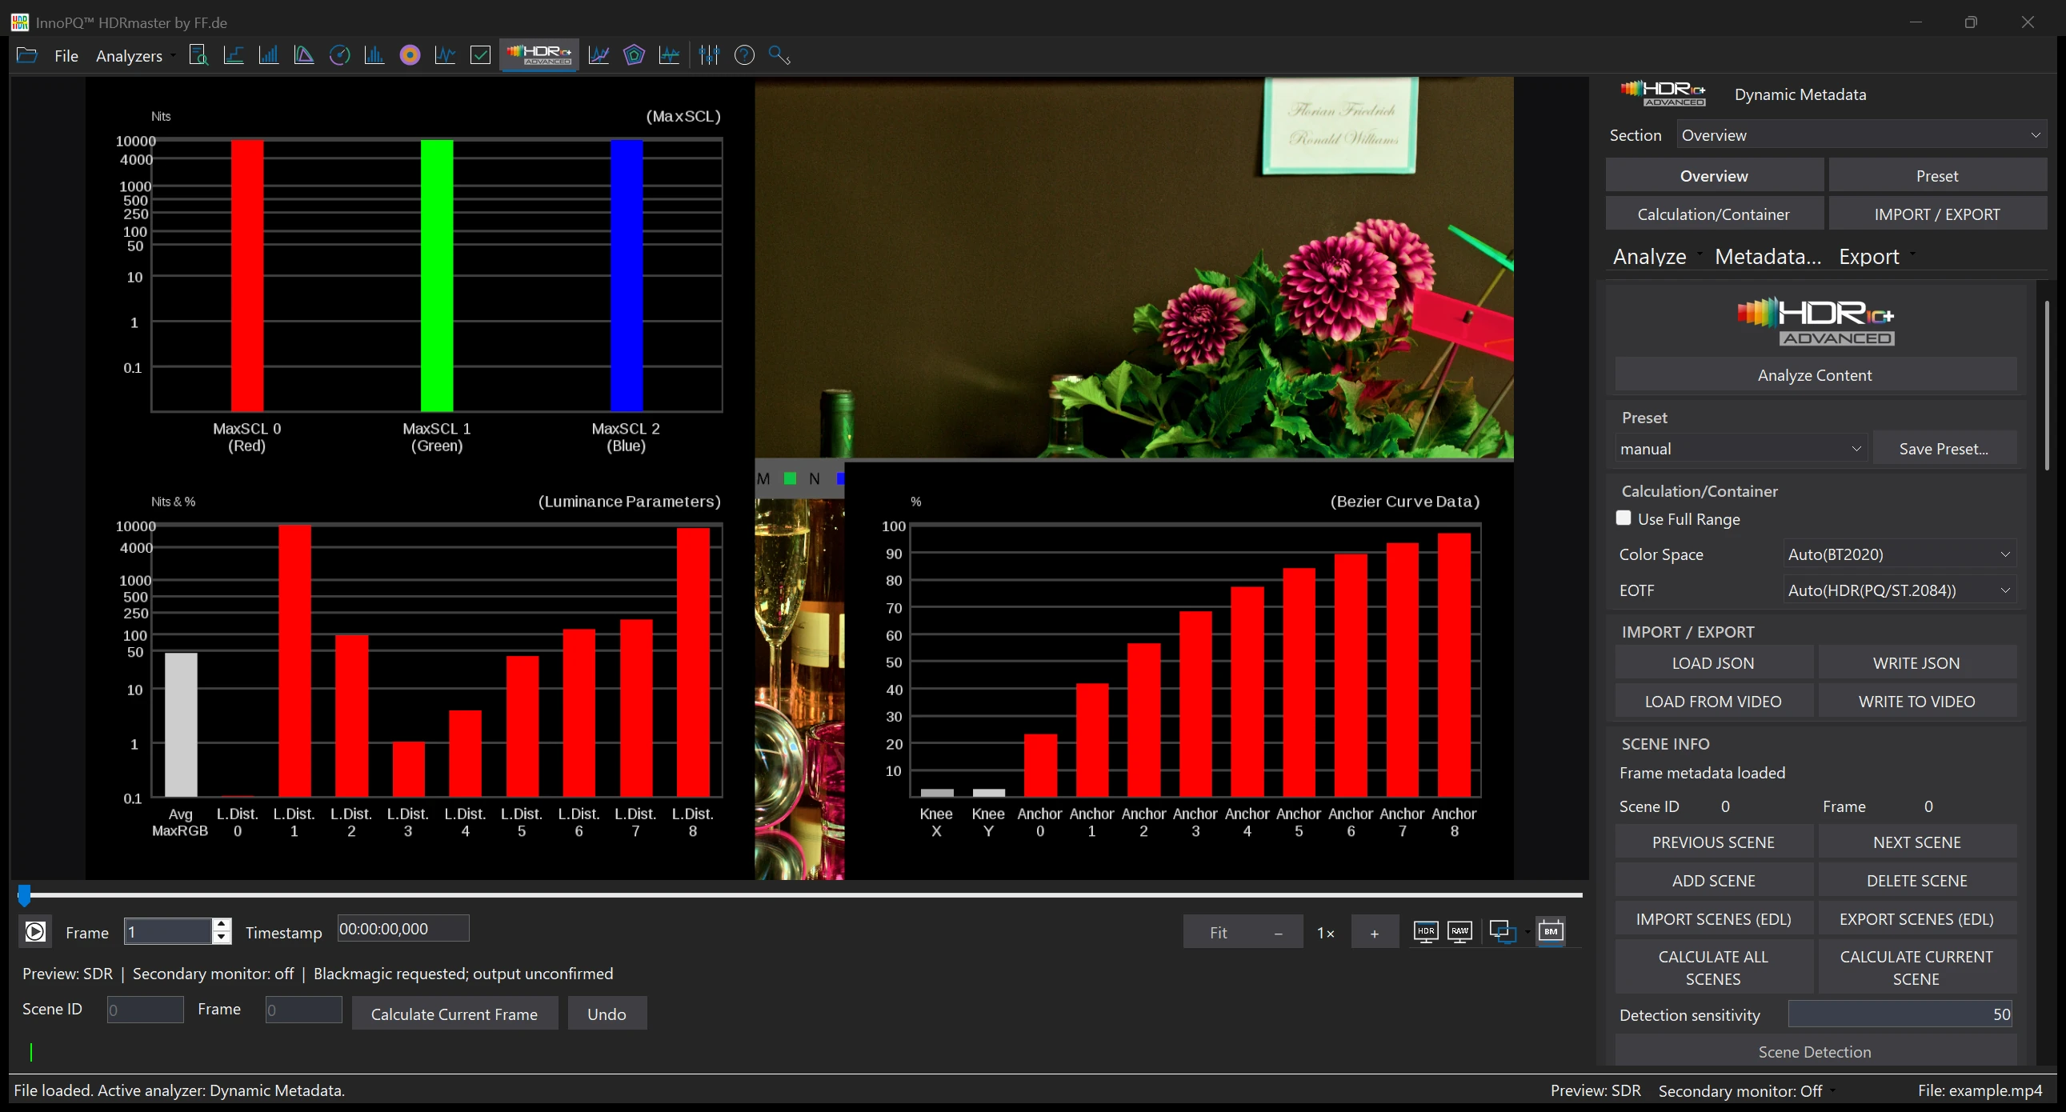Switch to the Preset tab button

tap(1937, 175)
